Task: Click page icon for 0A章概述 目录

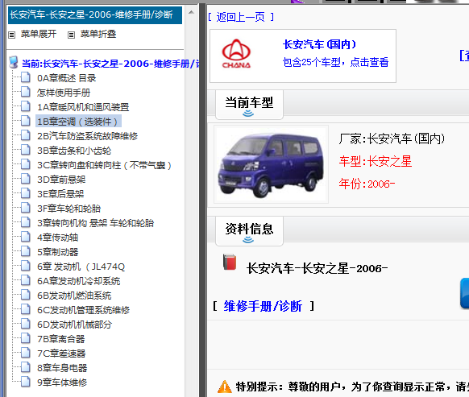Action: point(26,77)
